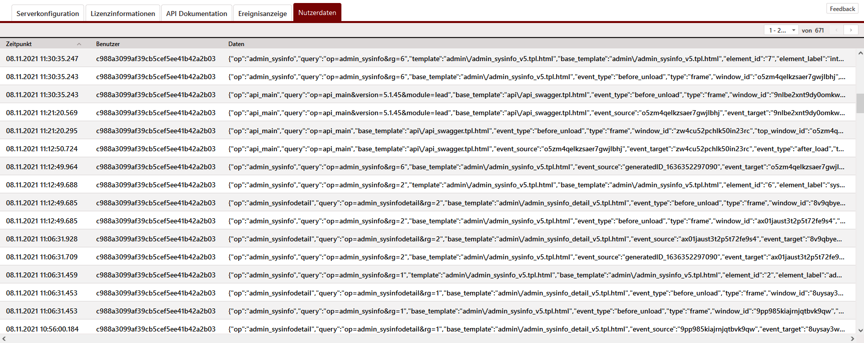Sort by the Zeitpunkt column header
864x343 pixels.
(x=19, y=44)
